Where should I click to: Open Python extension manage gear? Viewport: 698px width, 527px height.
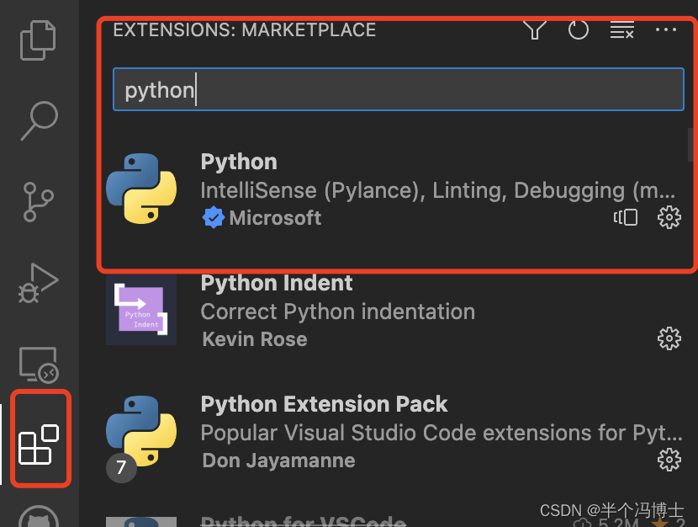[669, 217]
